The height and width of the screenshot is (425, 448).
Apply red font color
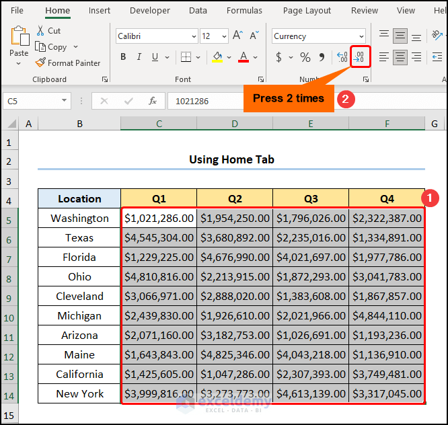pos(244,57)
